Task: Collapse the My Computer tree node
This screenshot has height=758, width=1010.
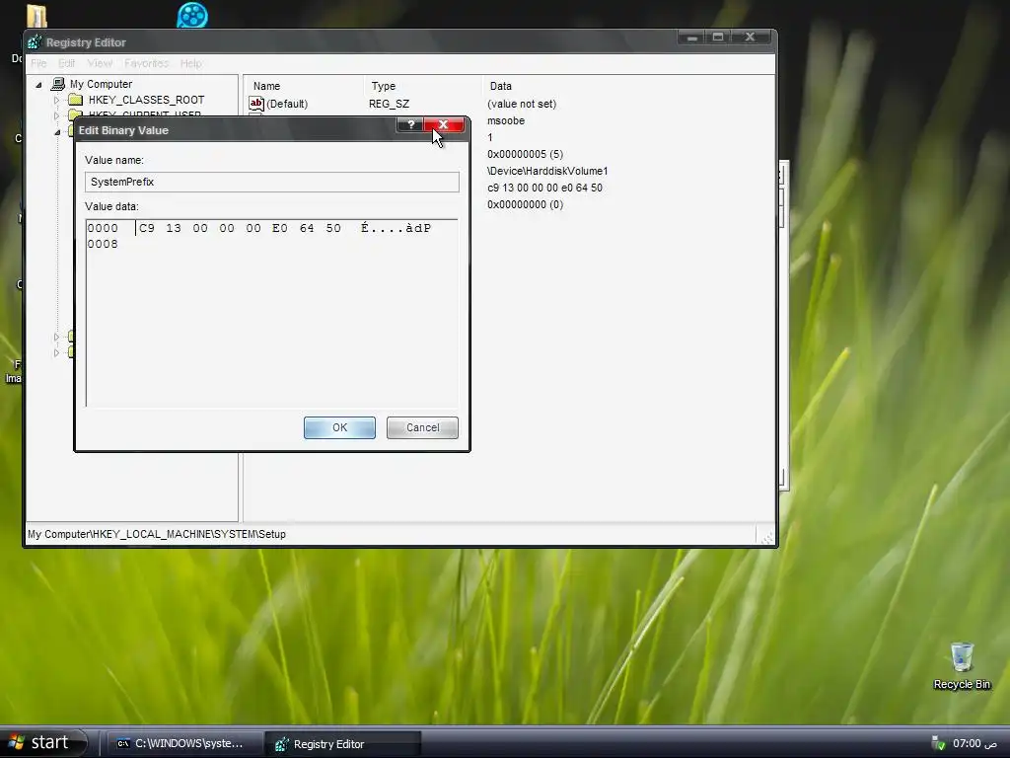Action: [38, 85]
